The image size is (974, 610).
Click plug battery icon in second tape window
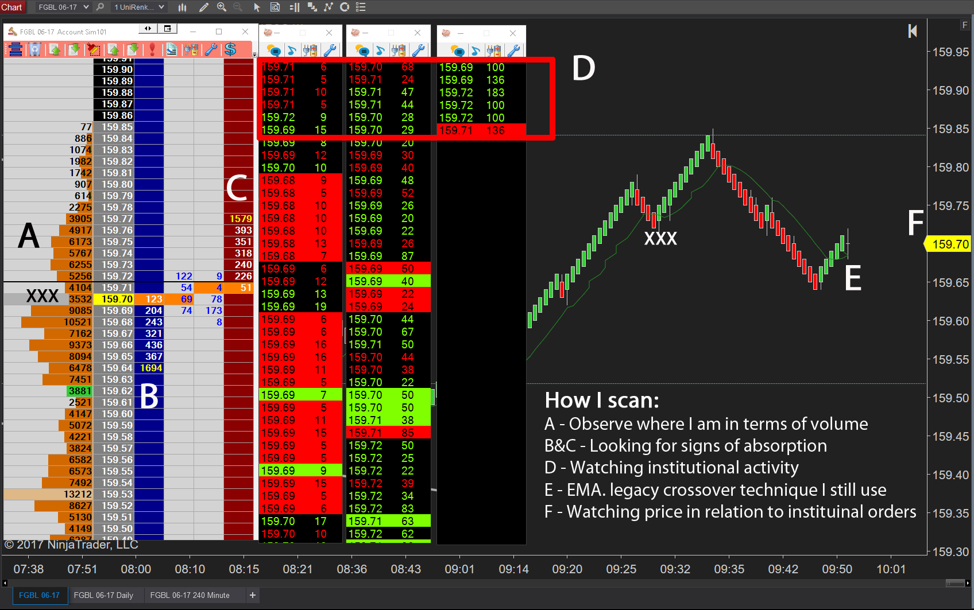(399, 50)
